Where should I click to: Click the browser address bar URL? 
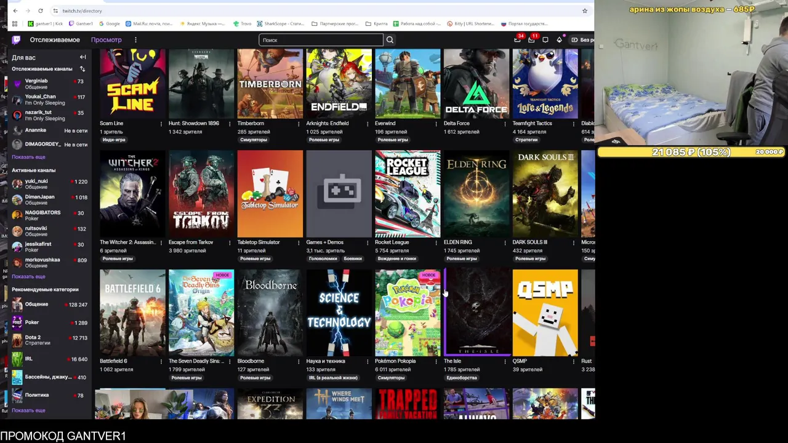click(x=82, y=10)
